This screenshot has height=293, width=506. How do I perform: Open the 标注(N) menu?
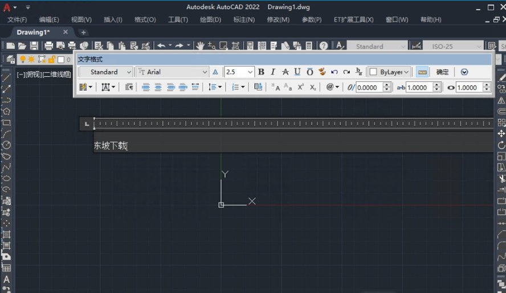tap(244, 20)
